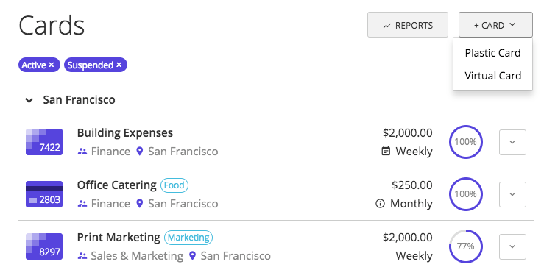Remove the Suspended filter chip

119,65
